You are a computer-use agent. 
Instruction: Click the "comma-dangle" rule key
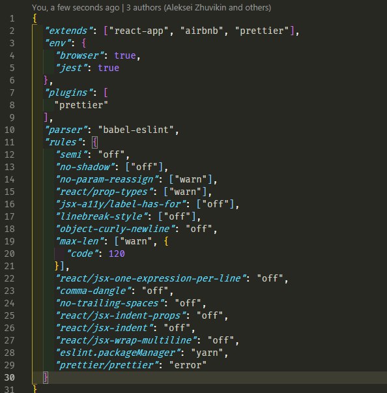pos(93,291)
